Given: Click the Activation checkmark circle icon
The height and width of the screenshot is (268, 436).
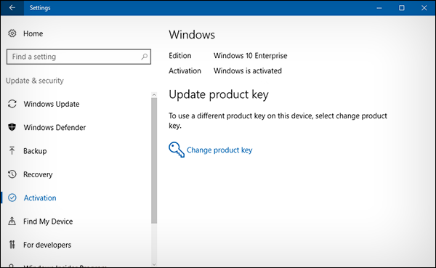Looking at the screenshot, I should [x=12, y=198].
